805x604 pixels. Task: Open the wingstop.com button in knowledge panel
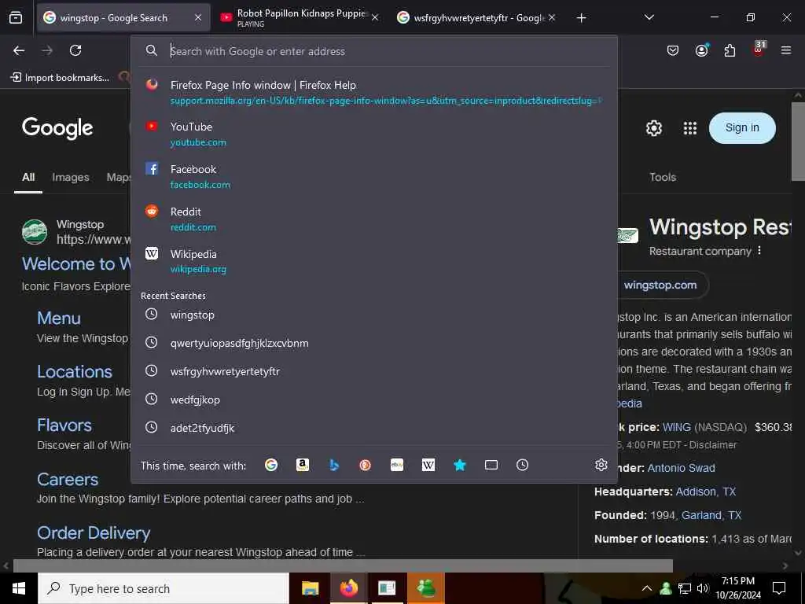[662, 285]
